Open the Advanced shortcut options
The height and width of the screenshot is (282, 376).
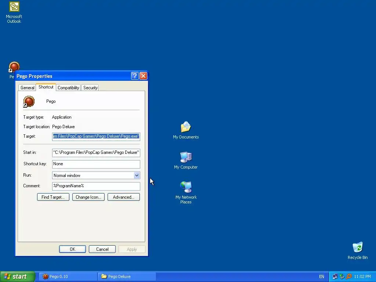pyautogui.click(x=124, y=197)
